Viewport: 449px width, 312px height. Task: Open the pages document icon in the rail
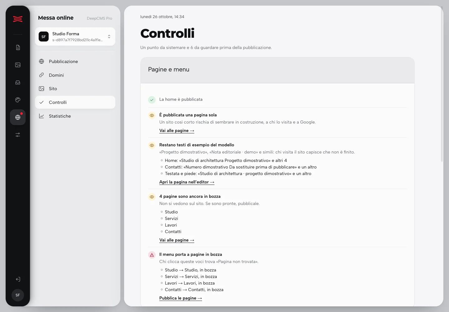click(x=18, y=47)
